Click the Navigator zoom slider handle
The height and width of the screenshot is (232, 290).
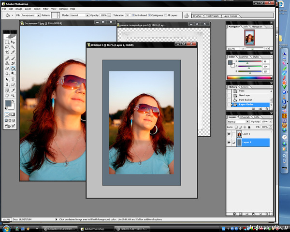pos(252,49)
